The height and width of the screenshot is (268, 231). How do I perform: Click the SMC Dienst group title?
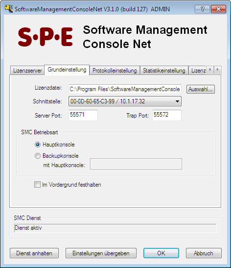point(27,218)
